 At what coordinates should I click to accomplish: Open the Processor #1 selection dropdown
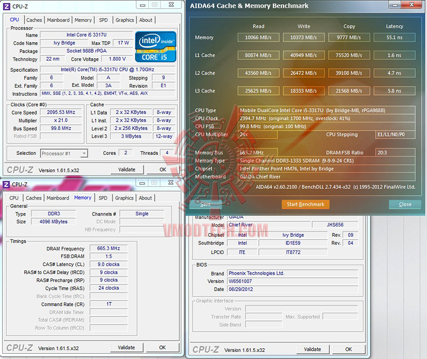pyautogui.click(x=64, y=153)
